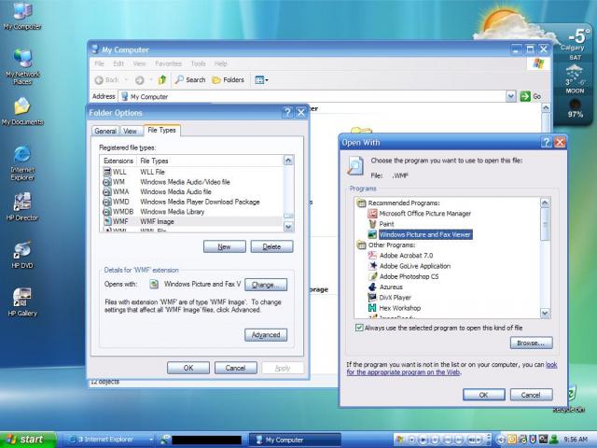This screenshot has width=597, height=448.
Task: Select Azureus in the programs list
Action: 385,287
